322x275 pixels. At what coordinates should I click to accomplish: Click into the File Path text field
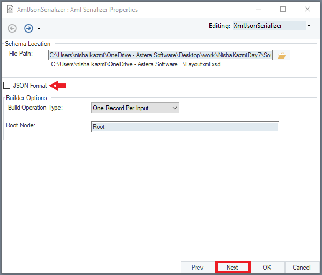(160, 55)
